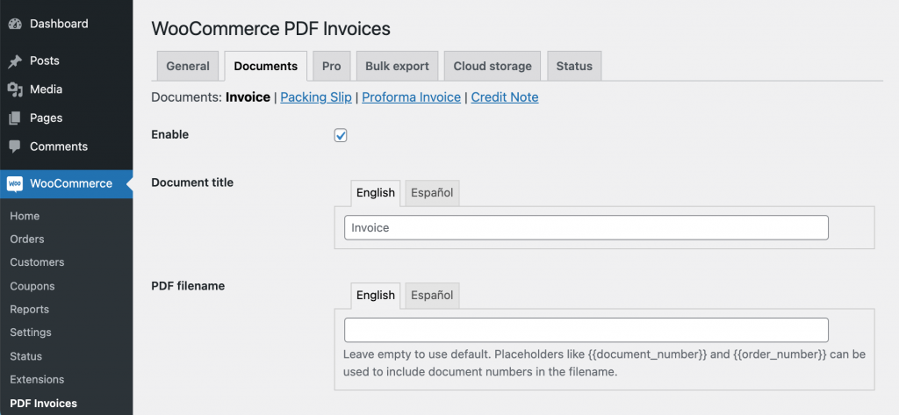Go to WooCommerce Orders submenu

(x=27, y=239)
